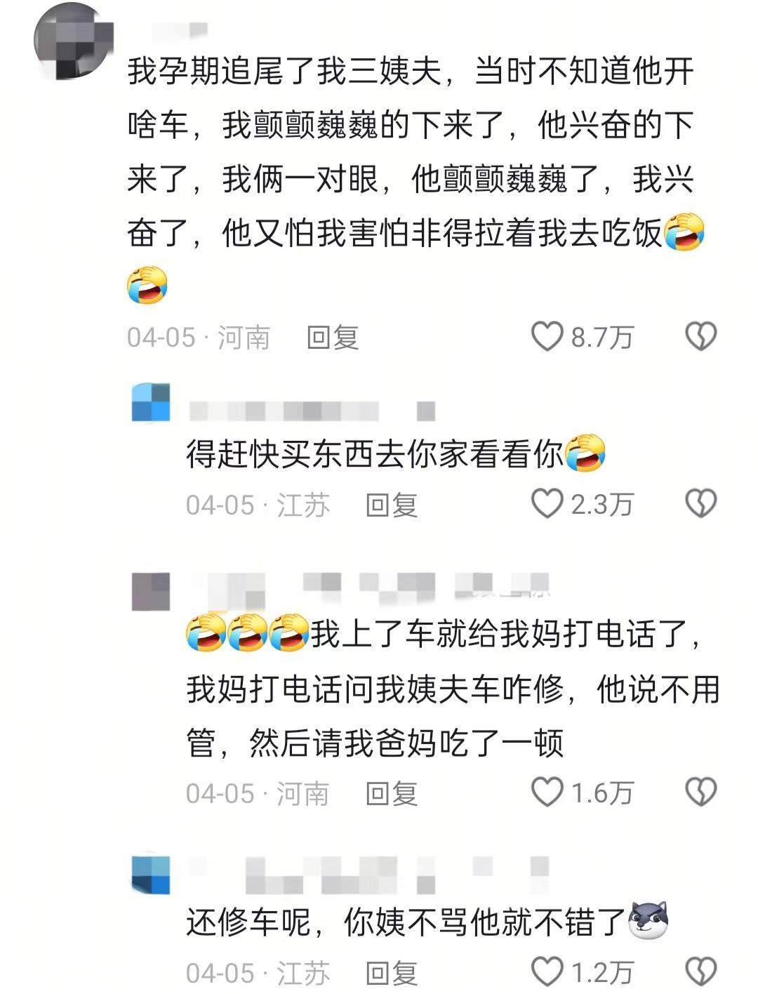Image resolution: width=758 pixels, height=994 pixels.
Task: Select the 我孕期追尾了我三姨夫 comment text
Action: 415,180
